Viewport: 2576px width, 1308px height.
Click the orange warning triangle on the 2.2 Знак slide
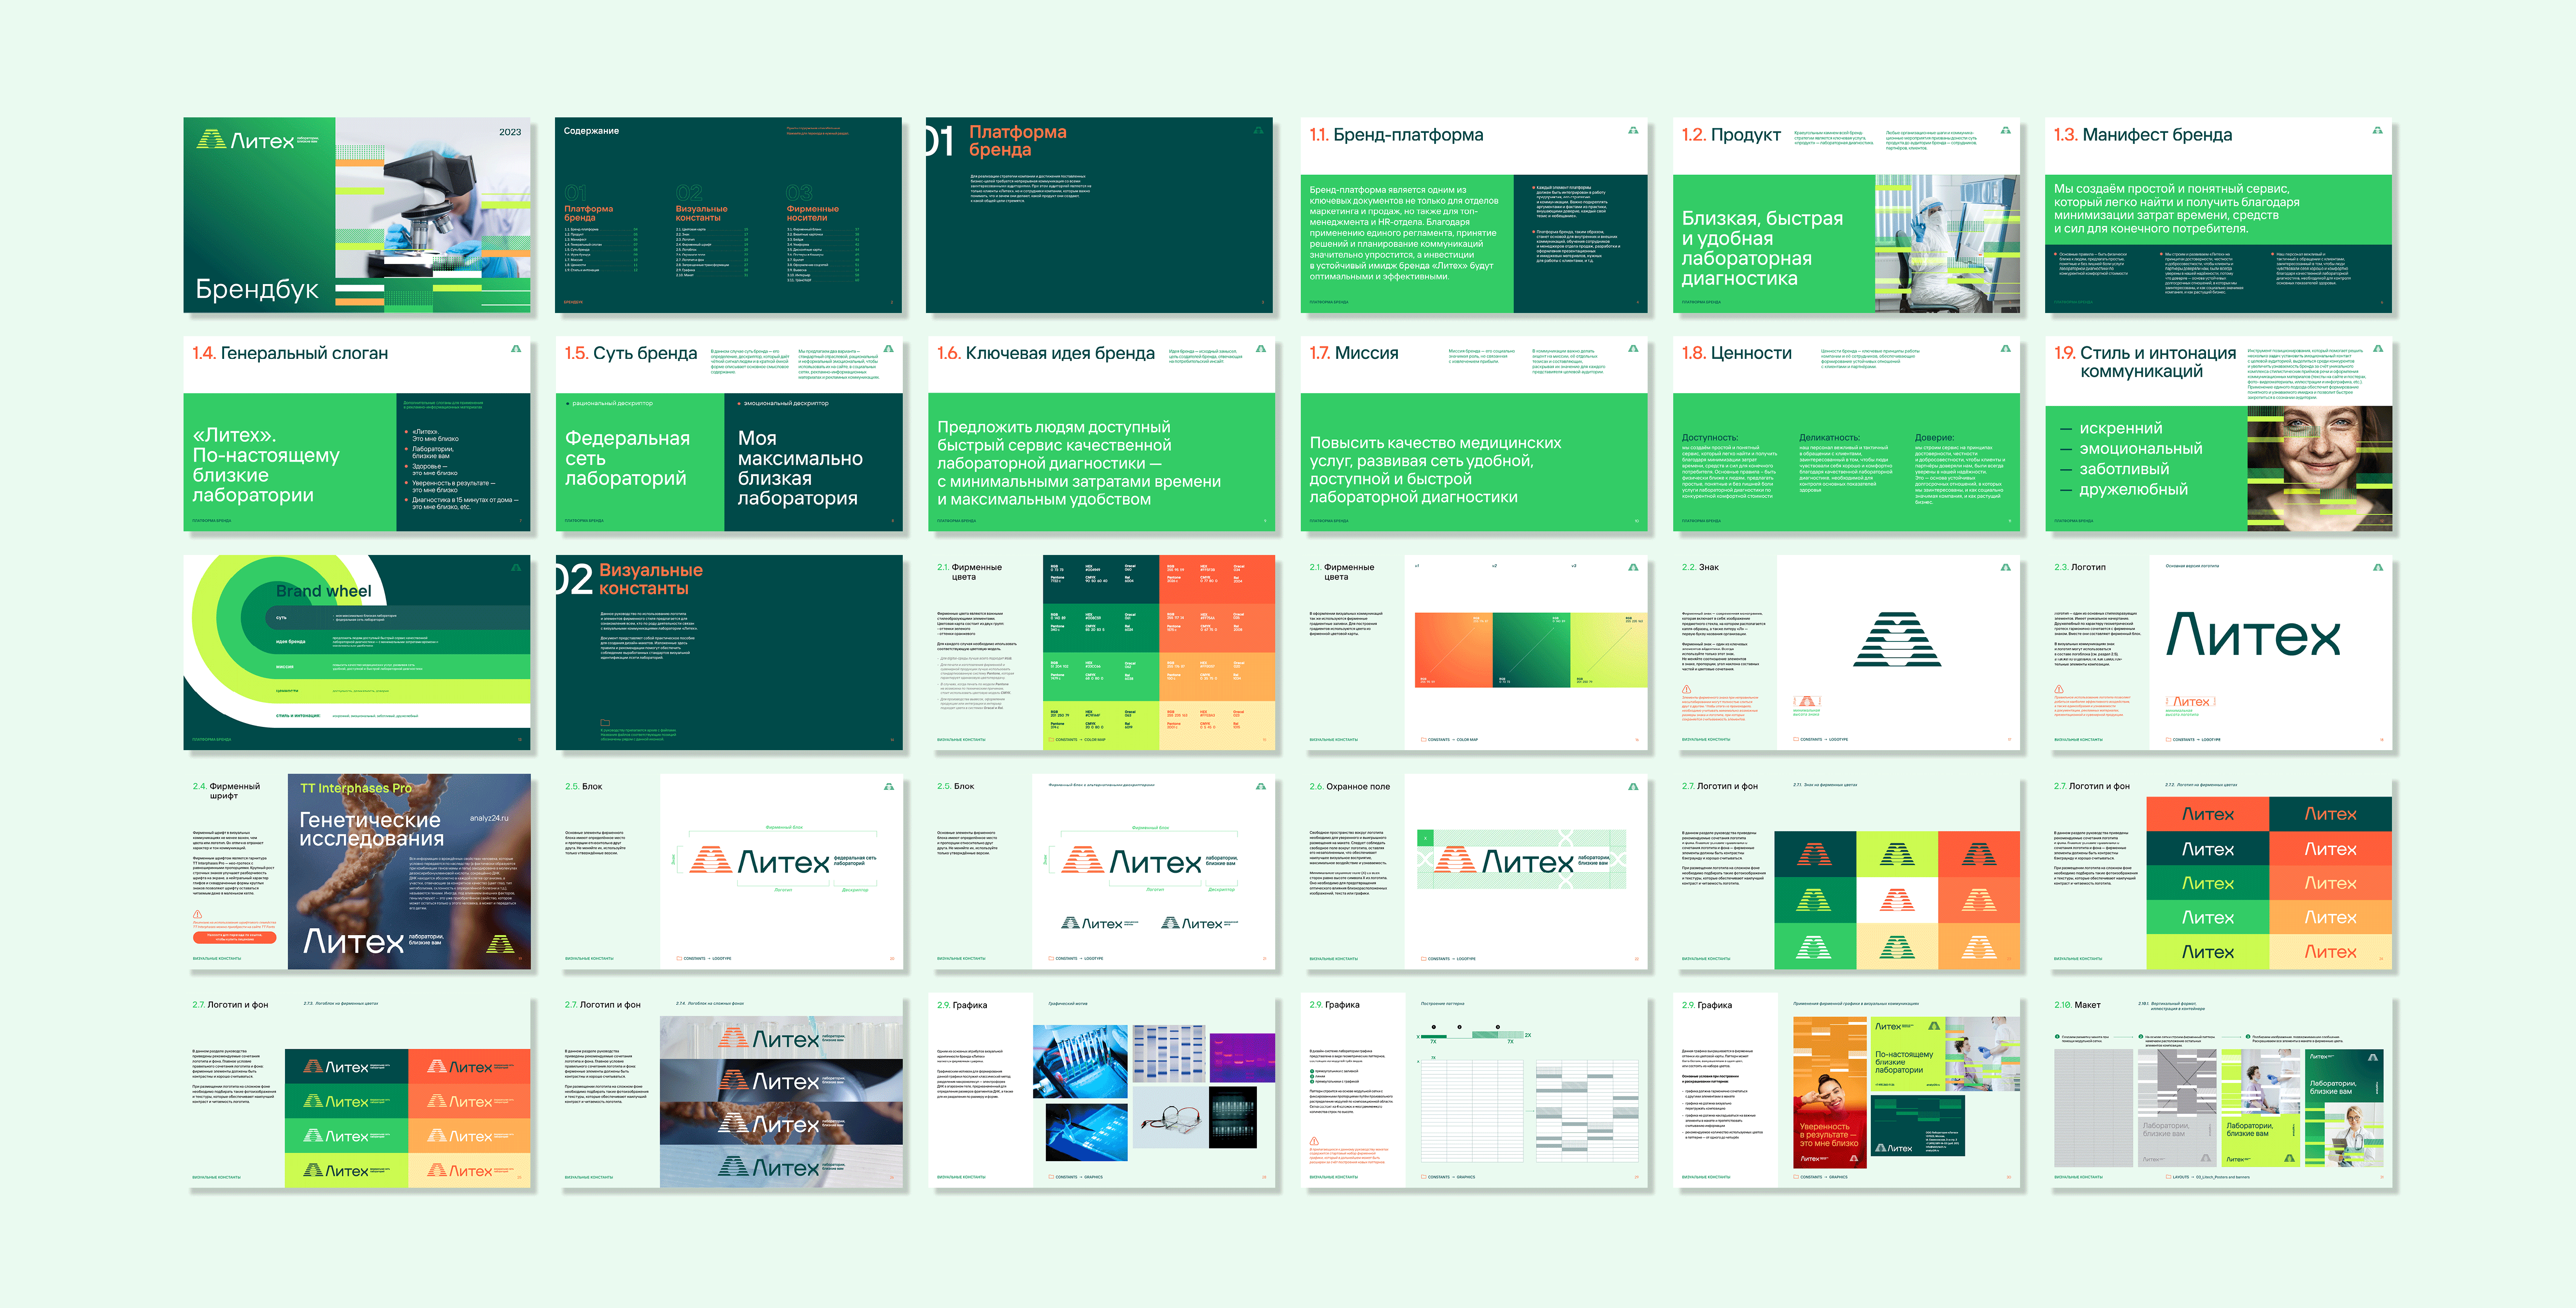click(1687, 690)
